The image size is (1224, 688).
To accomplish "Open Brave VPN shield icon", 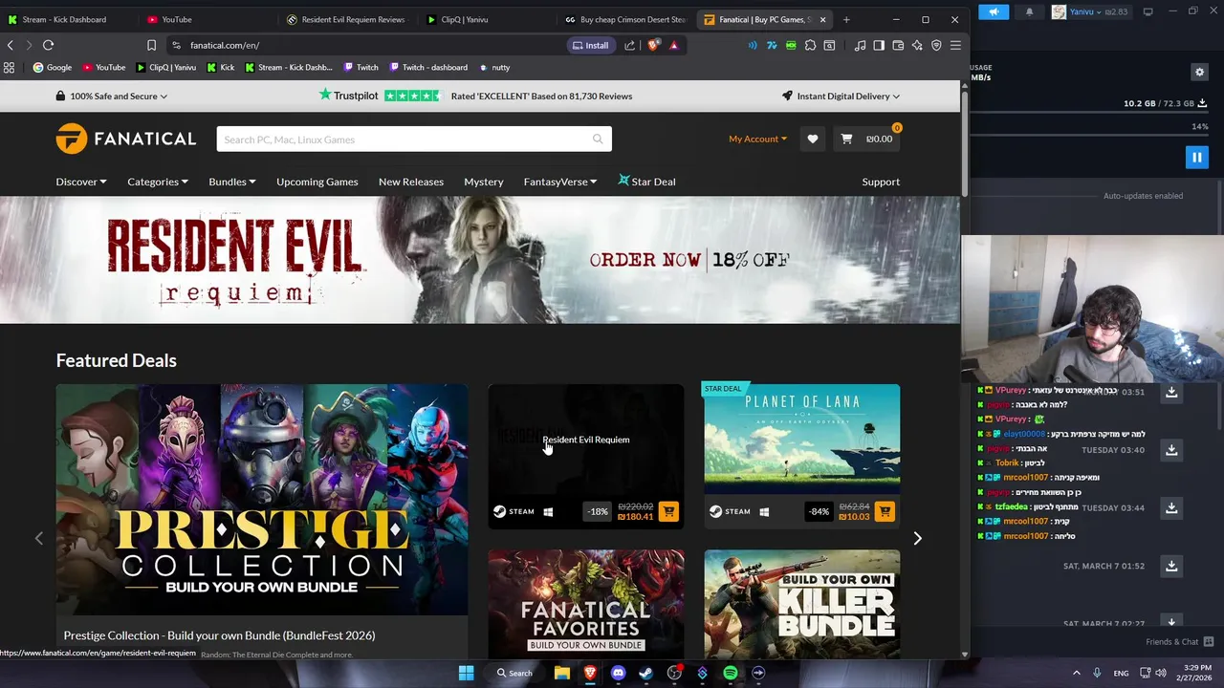I will pyautogui.click(x=936, y=45).
